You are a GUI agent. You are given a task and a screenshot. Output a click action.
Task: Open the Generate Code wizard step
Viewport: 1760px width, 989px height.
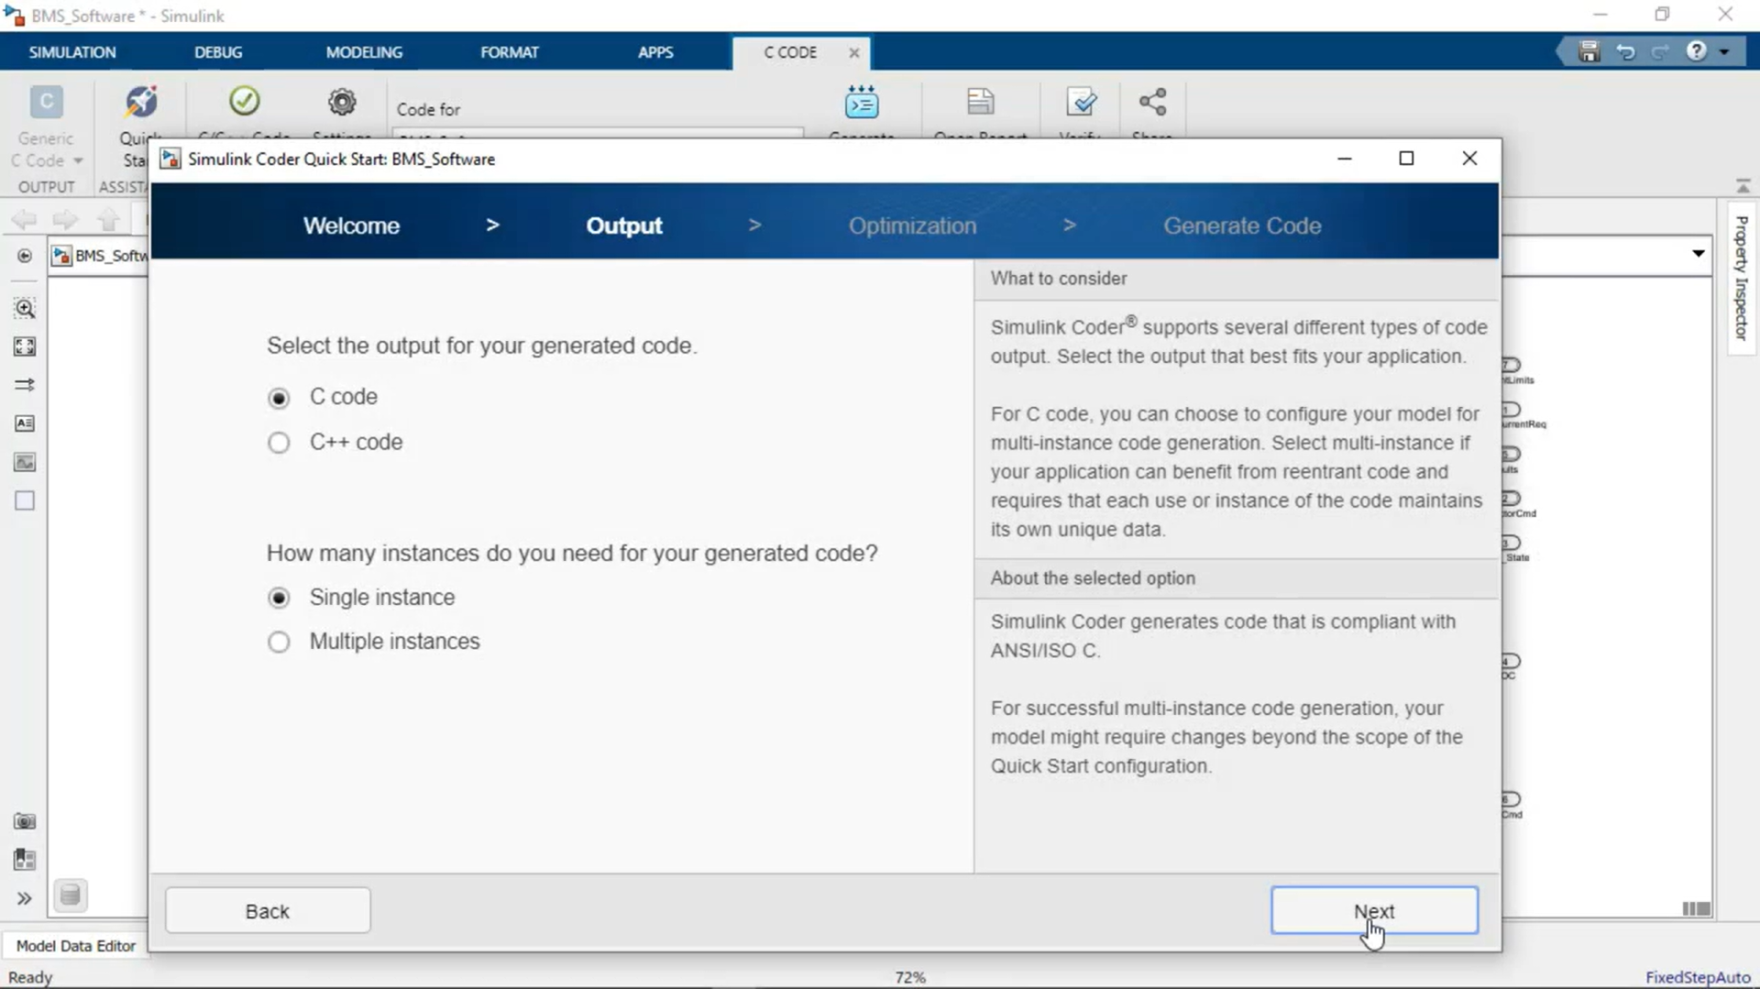(1242, 225)
